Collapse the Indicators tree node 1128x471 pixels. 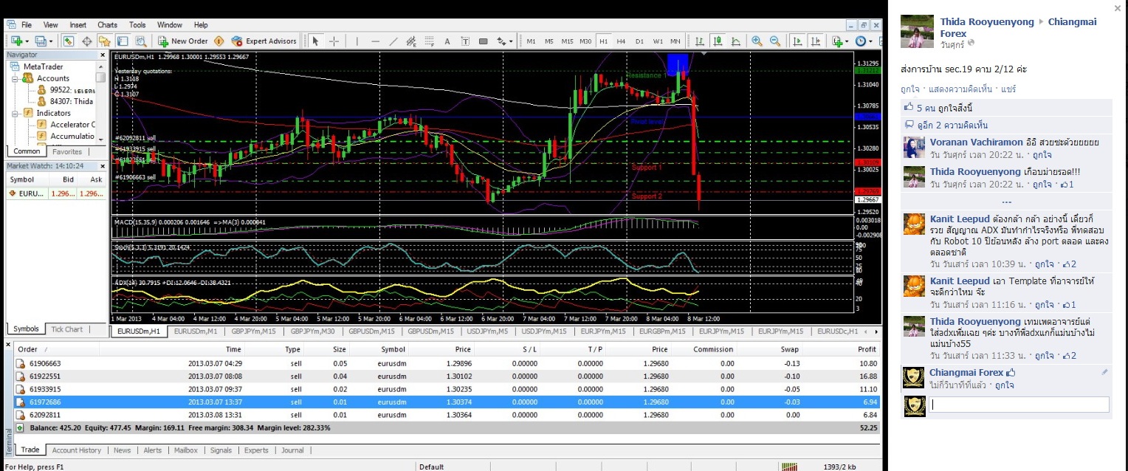coord(16,113)
